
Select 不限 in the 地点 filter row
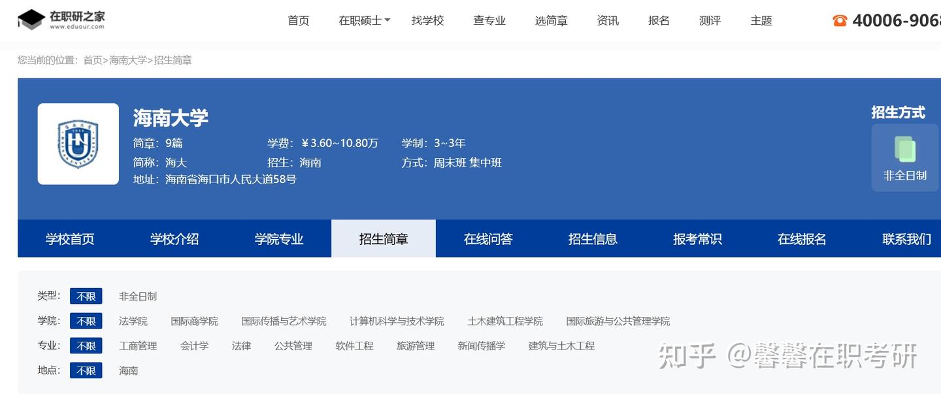click(x=86, y=370)
